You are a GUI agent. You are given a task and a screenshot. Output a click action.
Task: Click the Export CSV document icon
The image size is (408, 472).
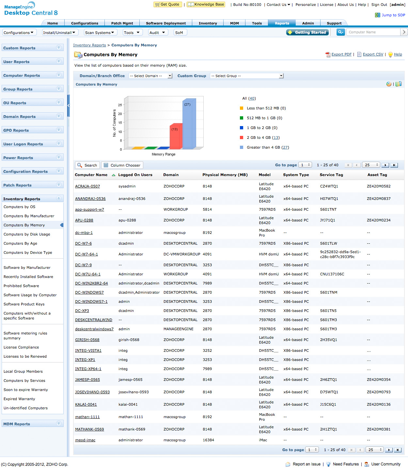point(359,55)
